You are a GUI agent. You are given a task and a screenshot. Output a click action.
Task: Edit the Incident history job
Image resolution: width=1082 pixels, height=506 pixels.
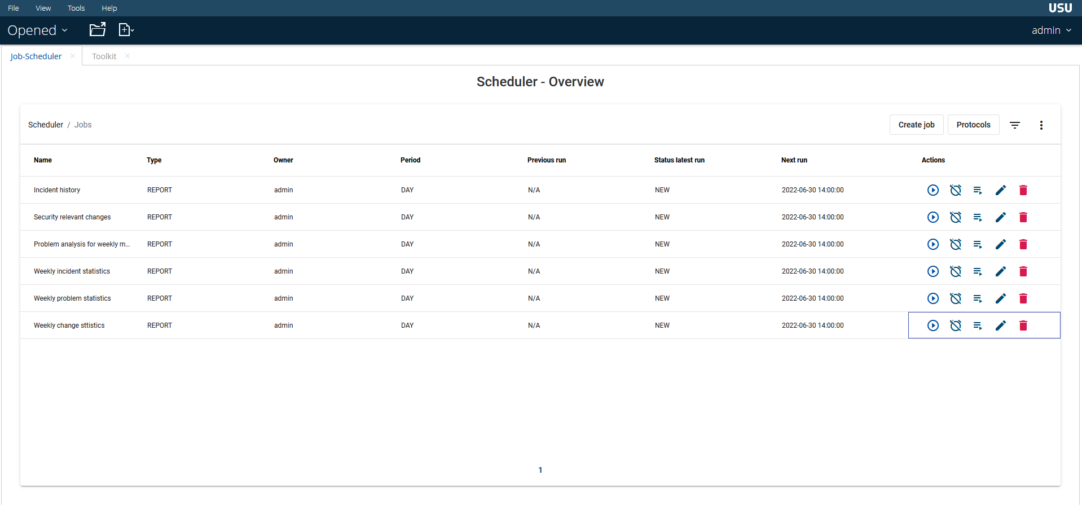coord(1001,190)
